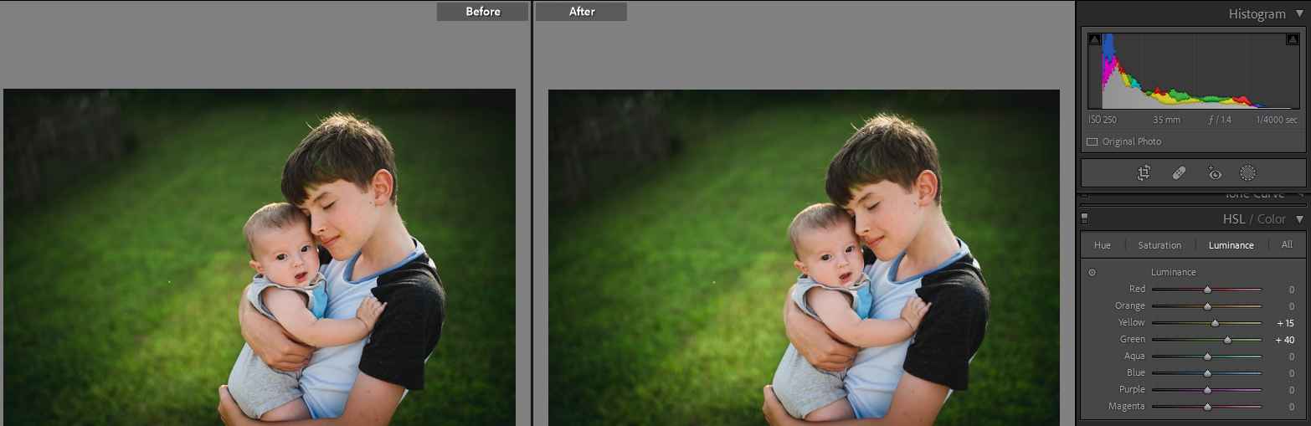The width and height of the screenshot is (1311, 426).
Task: Switch to Color mode in panel header
Action: tap(1271, 219)
